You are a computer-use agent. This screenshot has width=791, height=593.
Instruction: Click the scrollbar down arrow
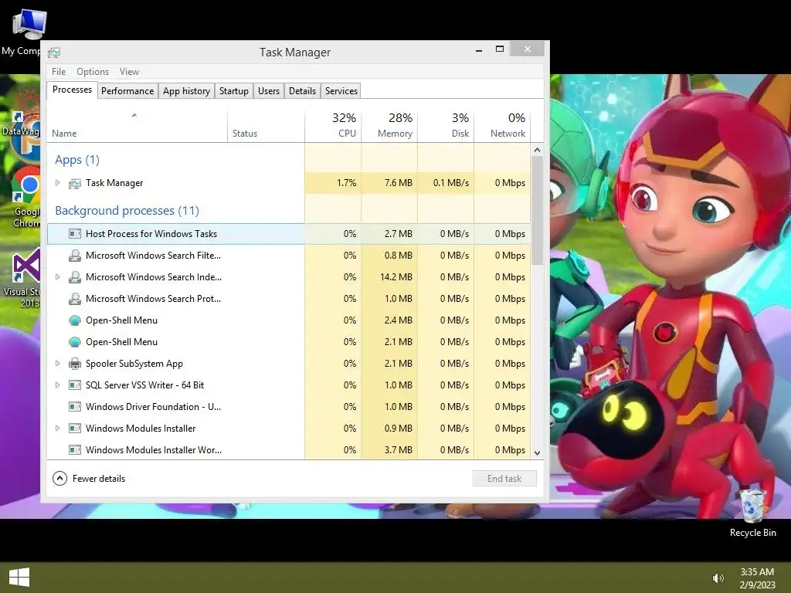538,452
